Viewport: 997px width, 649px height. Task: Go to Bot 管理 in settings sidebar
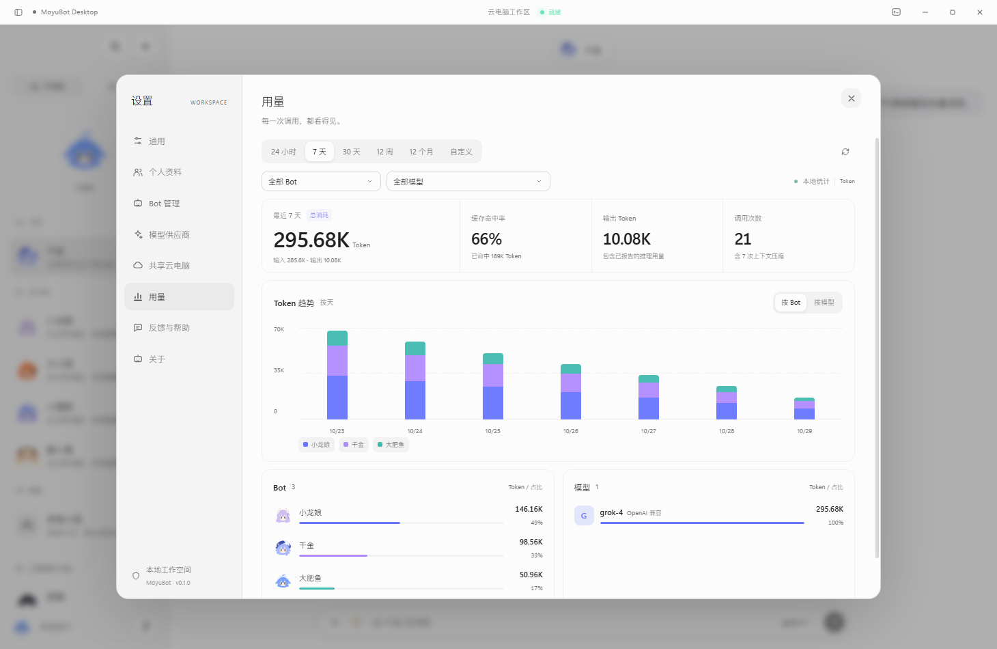pyautogui.click(x=179, y=204)
